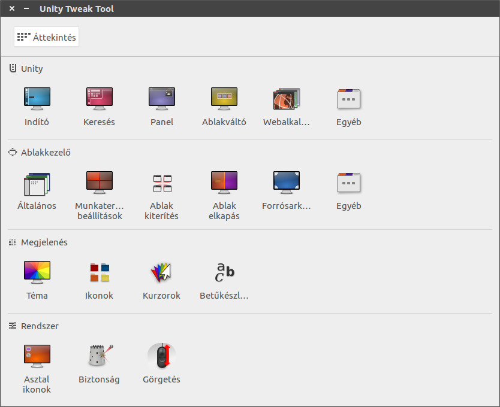
Task: Open the Kurzorok cursor settings
Action: (162, 280)
